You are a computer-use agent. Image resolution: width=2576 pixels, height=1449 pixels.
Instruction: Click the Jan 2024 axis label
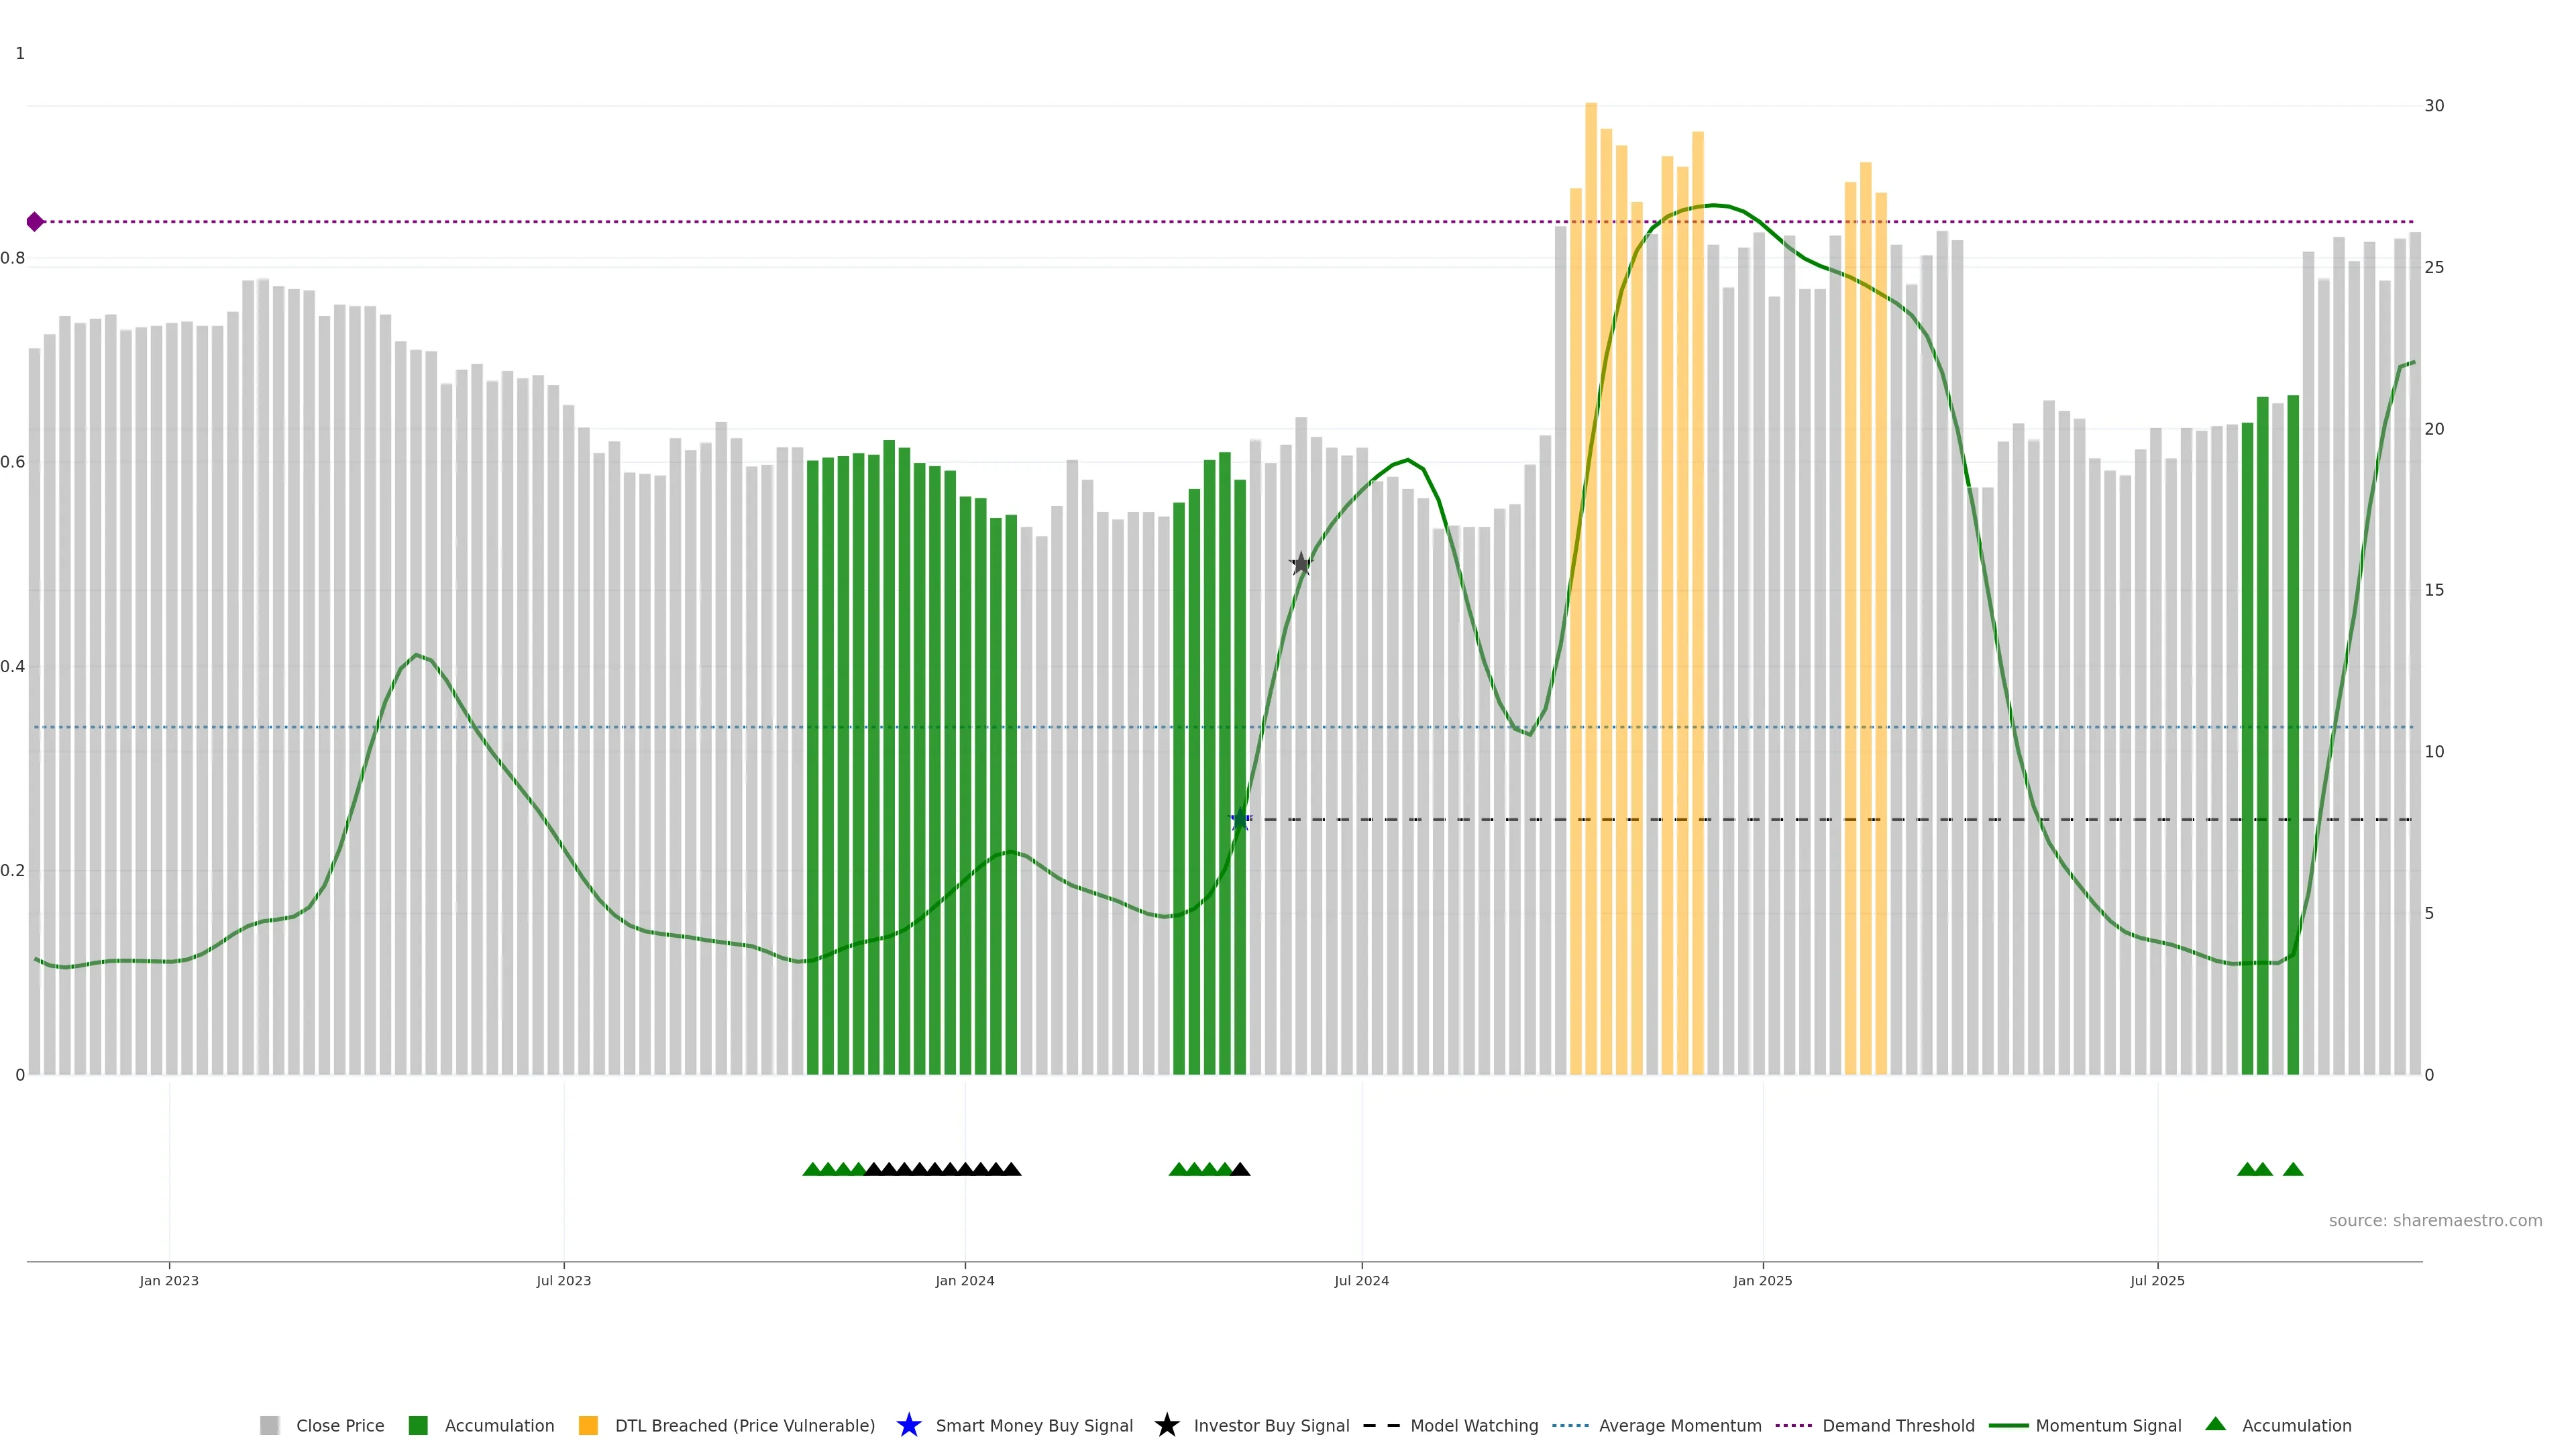point(964,1280)
